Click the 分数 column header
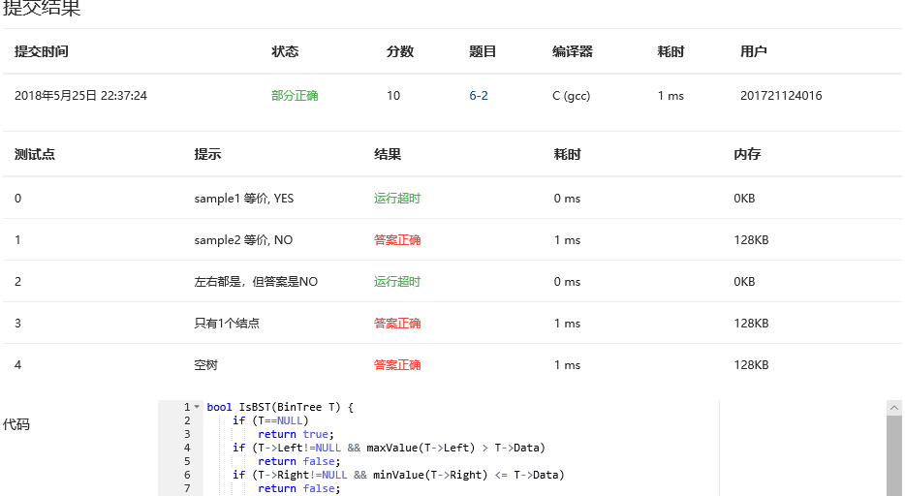This screenshot has width=905, height=496. [400, 51]
